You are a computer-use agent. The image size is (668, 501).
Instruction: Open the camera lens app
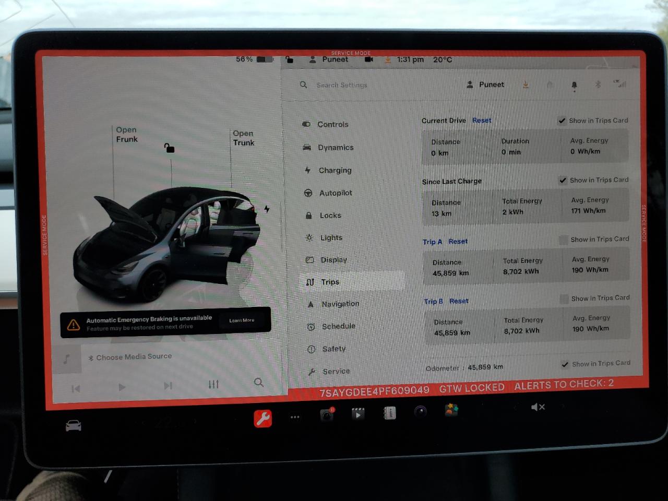coord(420,412)
